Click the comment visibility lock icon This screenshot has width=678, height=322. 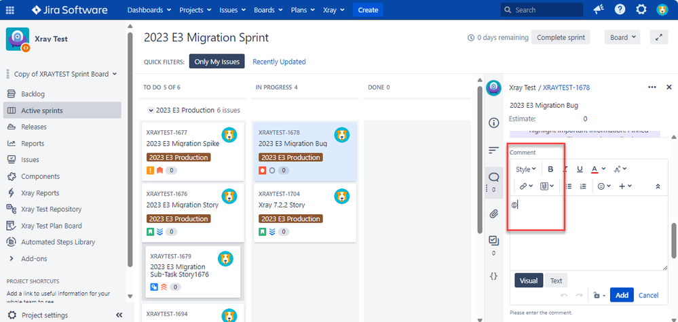[599, 296]
